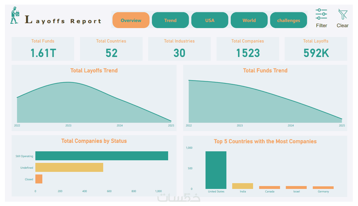Click 2023 on the Funds Trend axis
Image resolution: width=358 pixels, height=206 pixels.
[240, 126]
